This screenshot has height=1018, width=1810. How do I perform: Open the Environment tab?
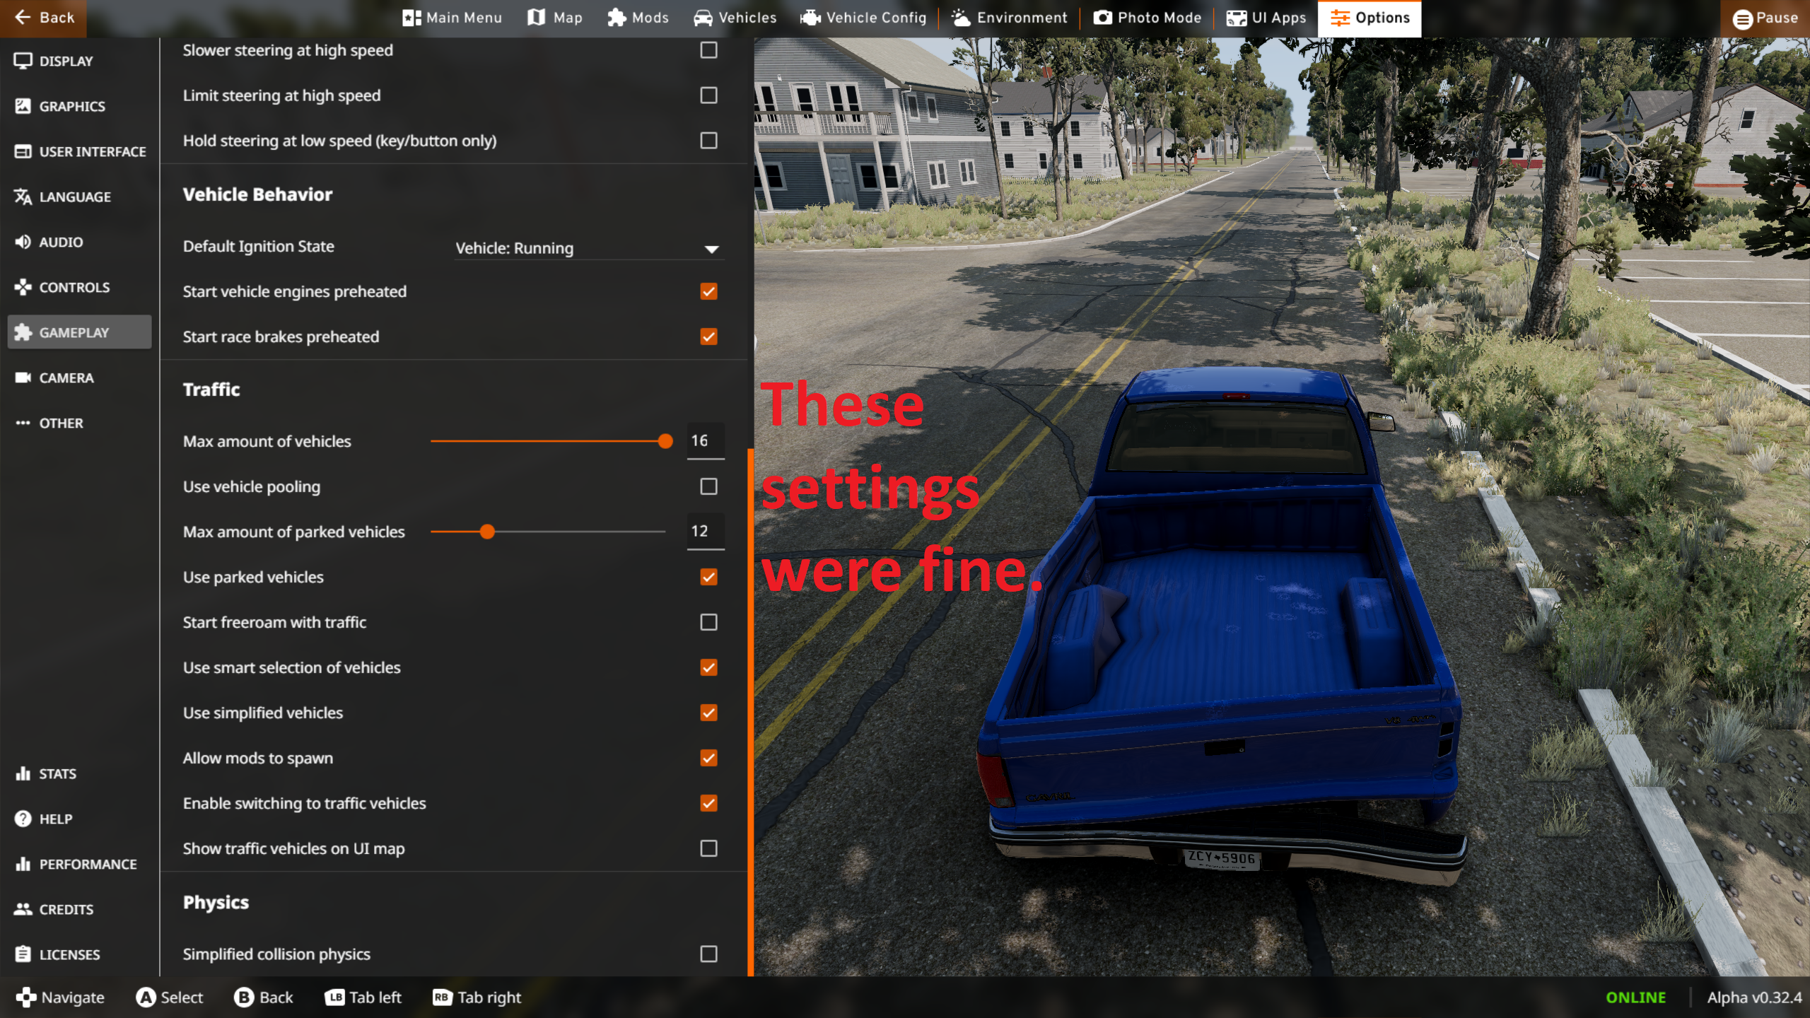1009,18
